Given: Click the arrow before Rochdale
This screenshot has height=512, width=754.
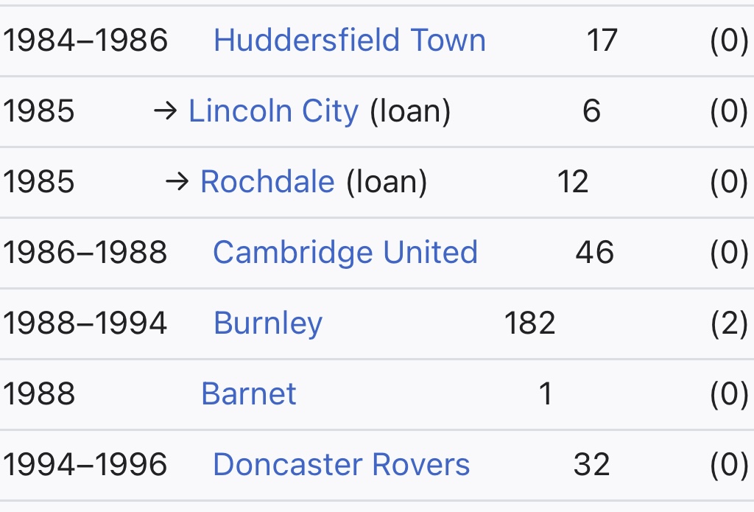Looking at the screenshot, I should coord(177,182).
